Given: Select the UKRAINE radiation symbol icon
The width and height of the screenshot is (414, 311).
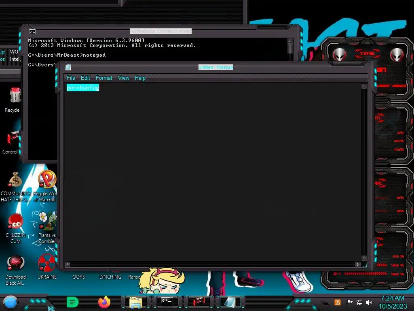Looking at the screenshot, I should coord(47,267).
